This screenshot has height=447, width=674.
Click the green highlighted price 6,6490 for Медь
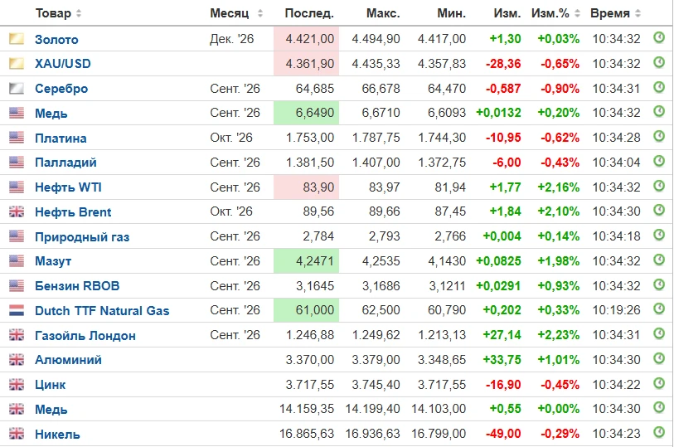307,113
